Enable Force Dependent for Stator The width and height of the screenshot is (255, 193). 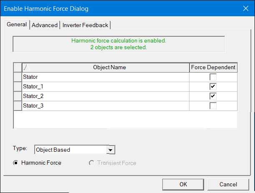213,77
